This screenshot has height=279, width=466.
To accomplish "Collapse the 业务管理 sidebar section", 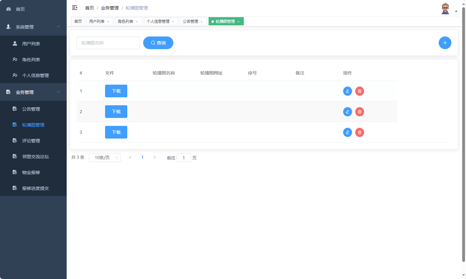I will tap(58, 92).
